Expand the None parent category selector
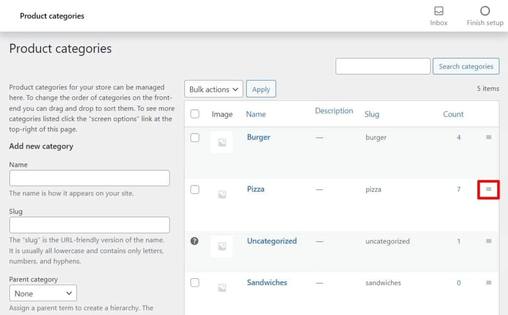Image resolution: width=508 pixels, height=315 pixels. (x=43, y=293)
